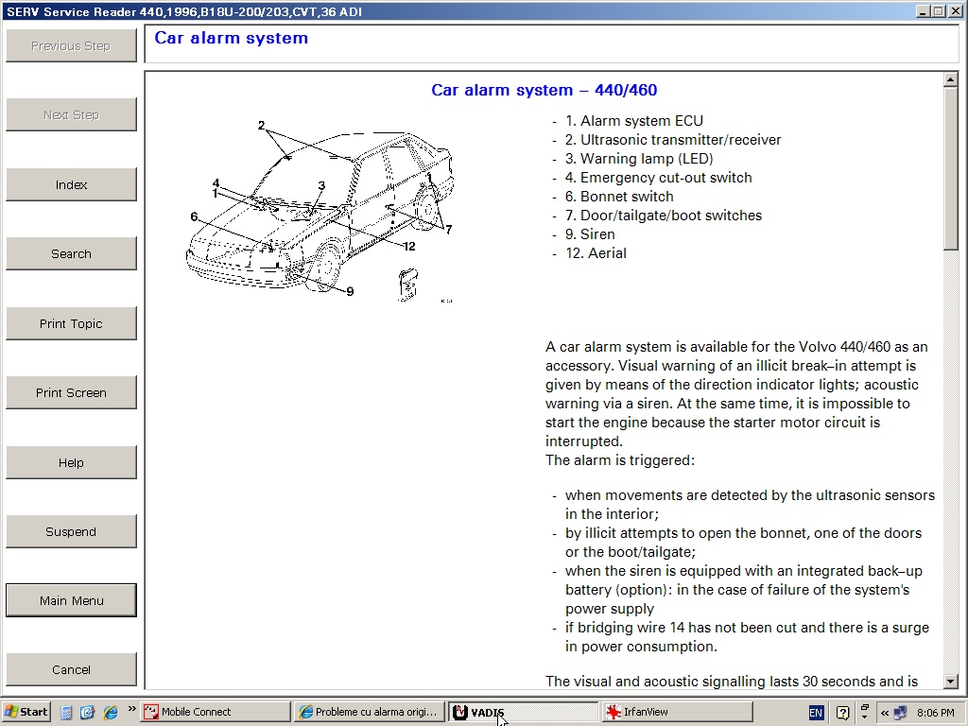Click the 8:06 PM clock

935,713
